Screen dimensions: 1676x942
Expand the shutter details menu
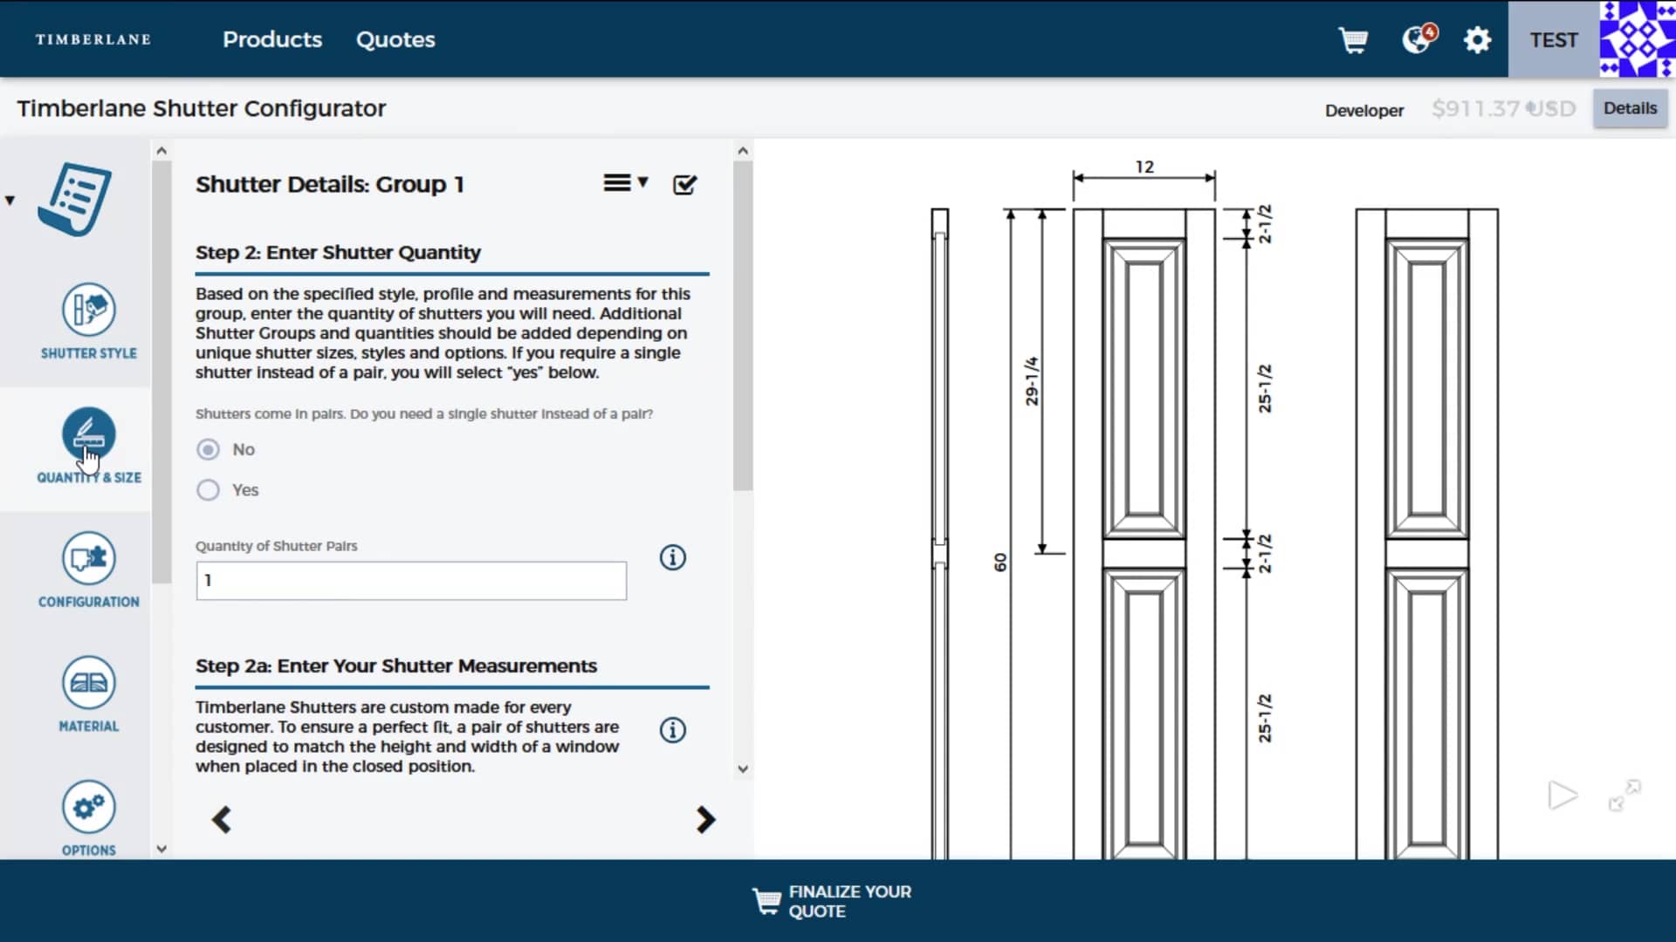tap(624, 181)
